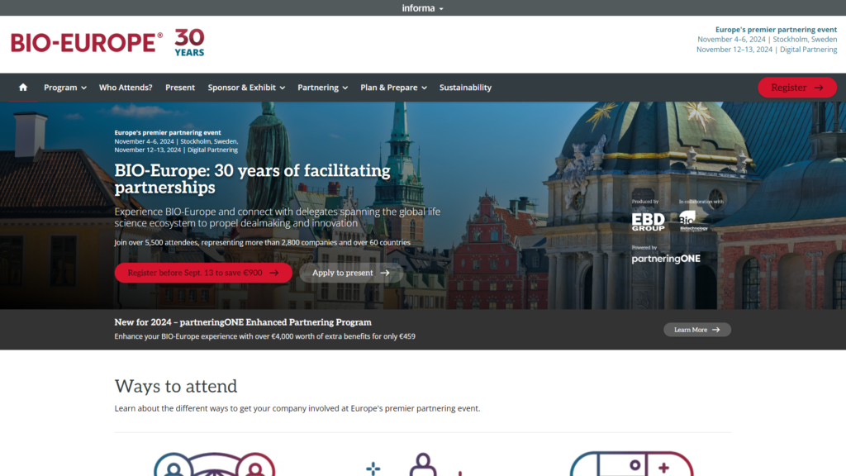Open the BIO-EUROPE 30 Years logo
This screenshot has height=476, width=846.
(108, 42)
